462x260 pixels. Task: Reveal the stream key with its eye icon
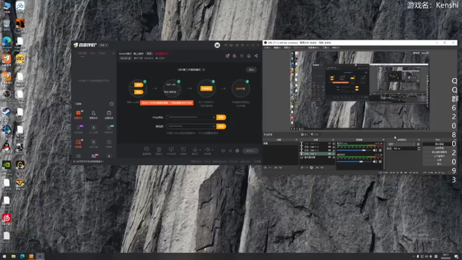[x=214, y=126]
